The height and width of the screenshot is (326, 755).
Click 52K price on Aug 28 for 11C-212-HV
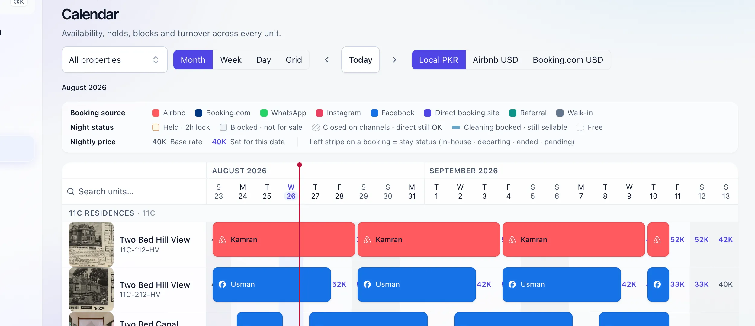(339, 284)
